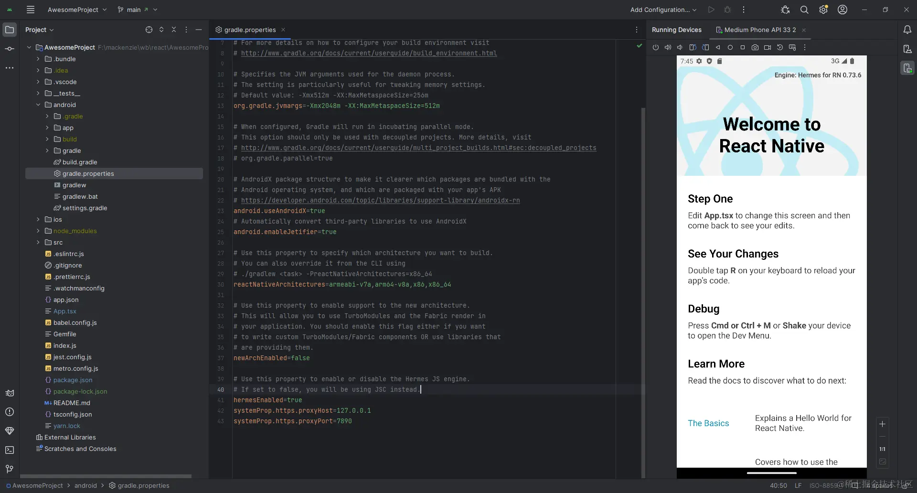Take a screenshot of the emulator
Screen dimensions: 917x493
point(755,47)
